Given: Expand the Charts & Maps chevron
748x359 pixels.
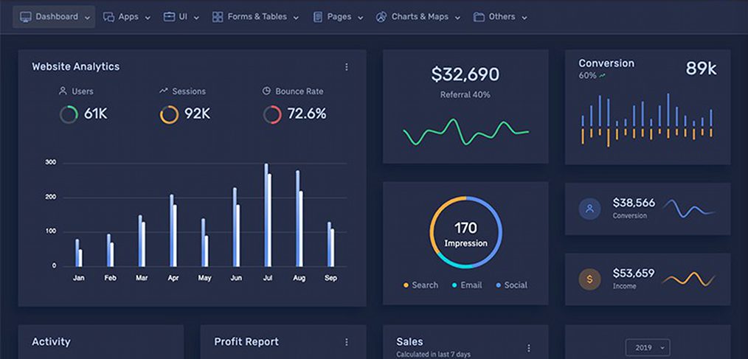Looking at the screenshot, I should (457, 18).
